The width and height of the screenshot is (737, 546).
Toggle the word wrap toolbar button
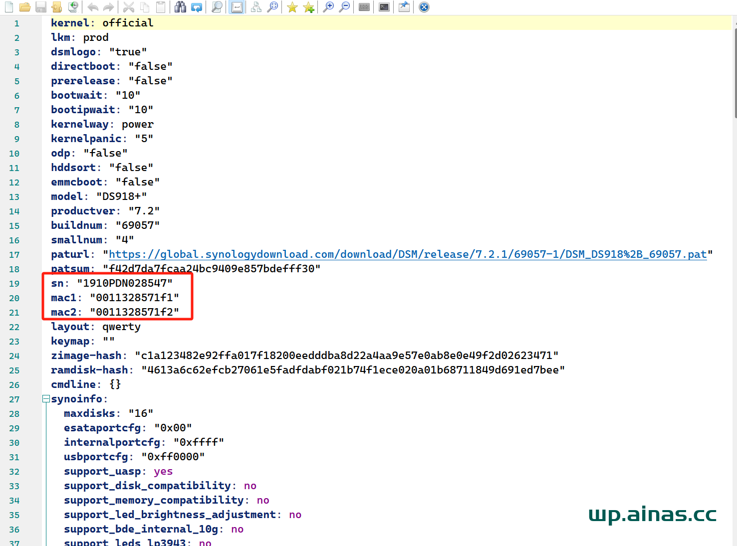pos(237,7)
